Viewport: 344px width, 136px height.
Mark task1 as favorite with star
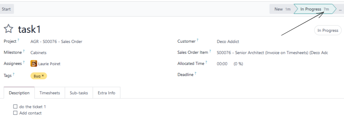pos(9,29)
